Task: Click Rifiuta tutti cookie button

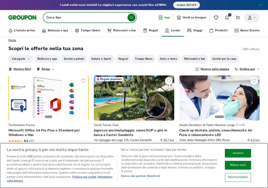Action: coord(238,165)
